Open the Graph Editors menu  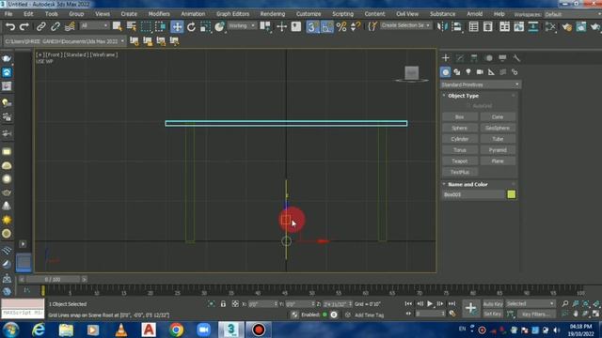232,14
